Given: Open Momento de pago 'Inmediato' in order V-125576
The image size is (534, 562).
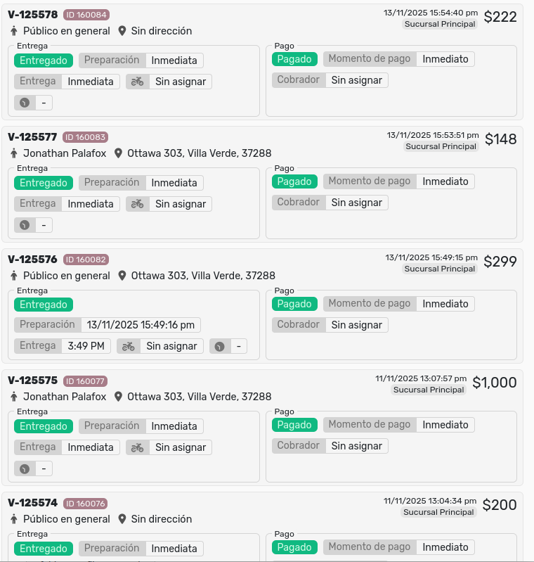Looking at the screenshot, I should [445, 304].
